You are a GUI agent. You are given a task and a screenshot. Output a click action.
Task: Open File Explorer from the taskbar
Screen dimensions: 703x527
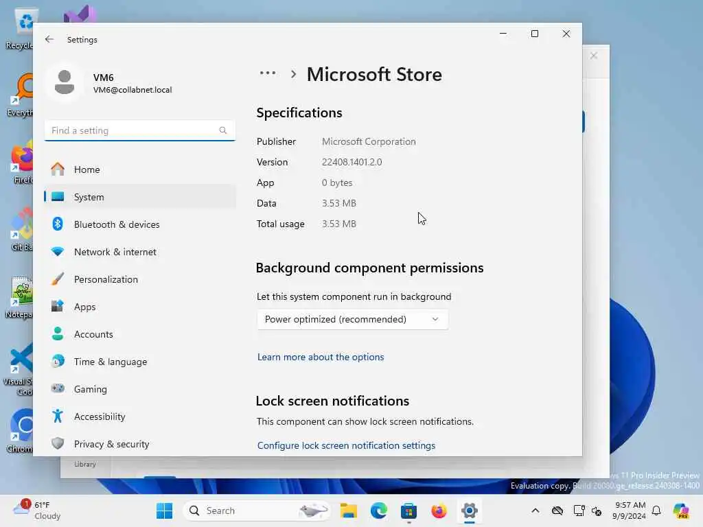(348, 511)
